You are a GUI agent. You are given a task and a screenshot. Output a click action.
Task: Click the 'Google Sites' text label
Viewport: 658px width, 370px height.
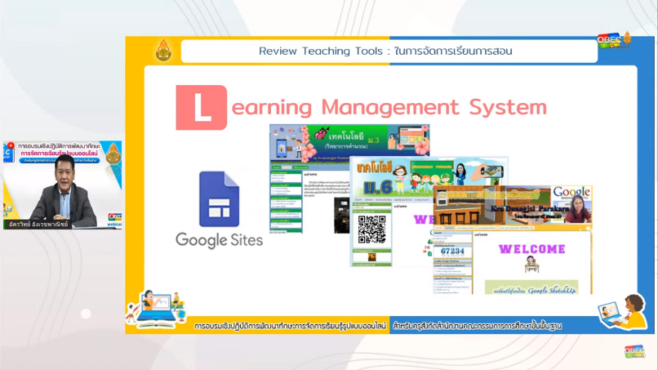(219, 240)
